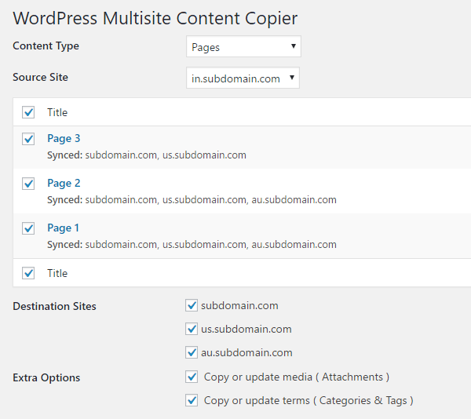Open the Source Site dropdown in.subdomain.com
Image resolution: width=471 pixels, height=419 pixels.
[x=243, y=78]
